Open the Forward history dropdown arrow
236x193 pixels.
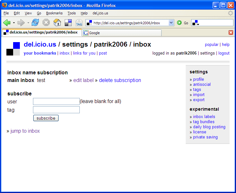tap(28, 23)
